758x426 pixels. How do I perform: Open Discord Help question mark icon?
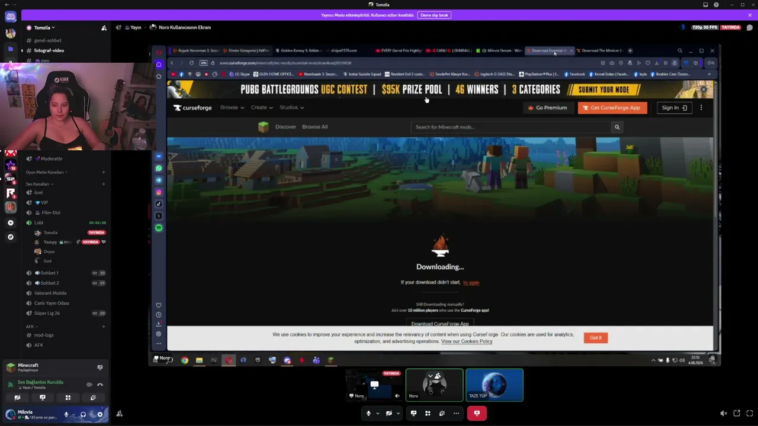pyautogui.click(x=716, y=5)
